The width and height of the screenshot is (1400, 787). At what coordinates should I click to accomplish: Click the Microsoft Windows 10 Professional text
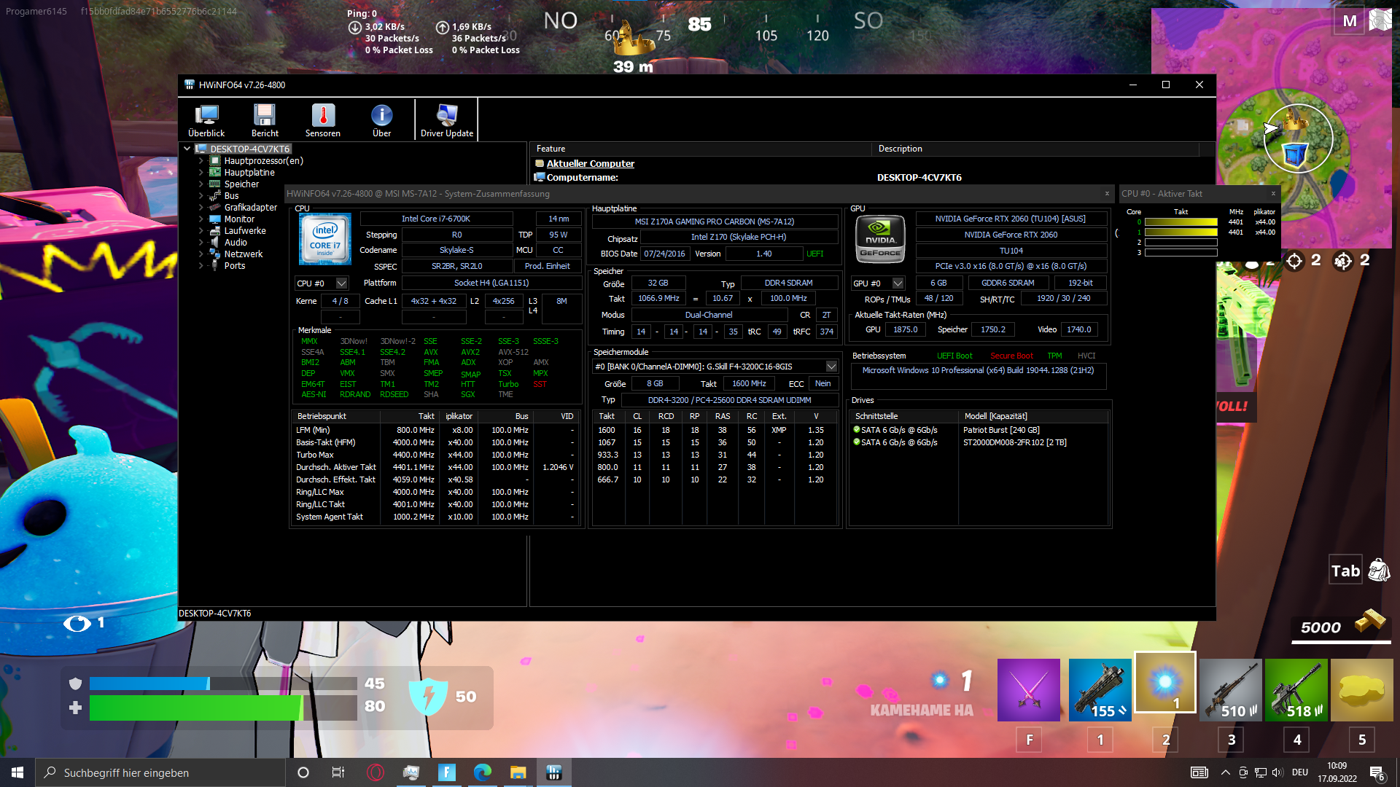point(978,370)
